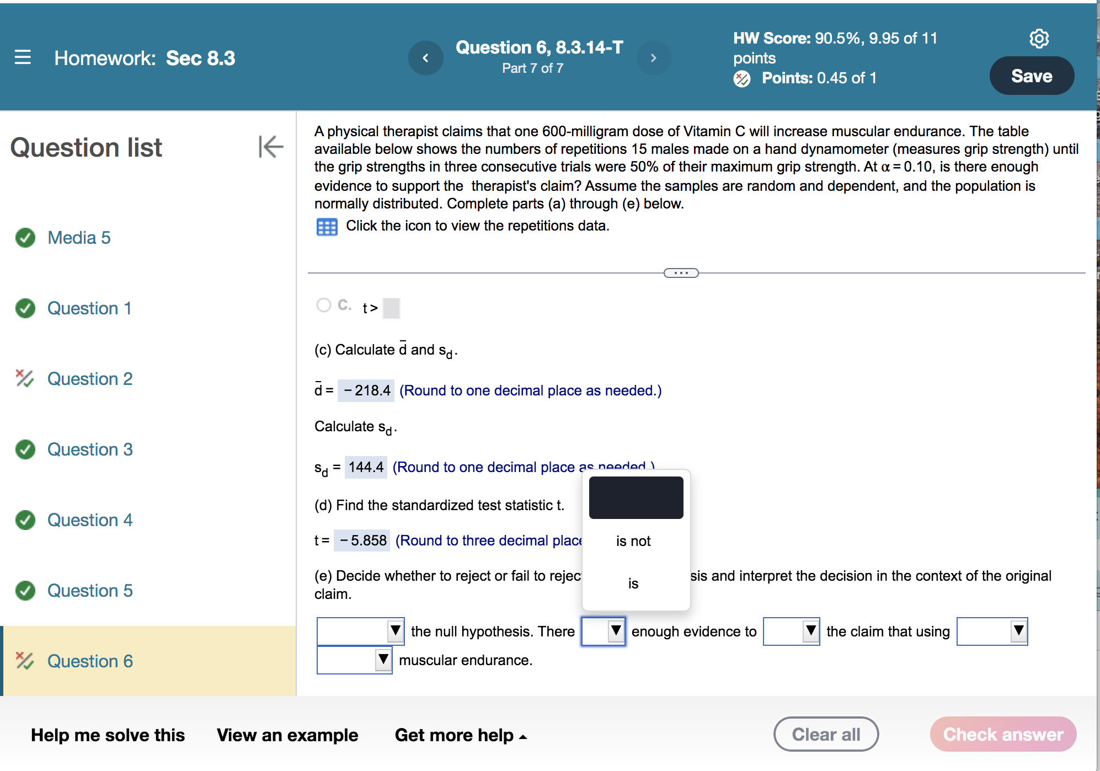Click the partial-credit points icon
Image resolution: width=1100 pixels, height=771 pixels.
pyautogui.click(x=742, y=79)
